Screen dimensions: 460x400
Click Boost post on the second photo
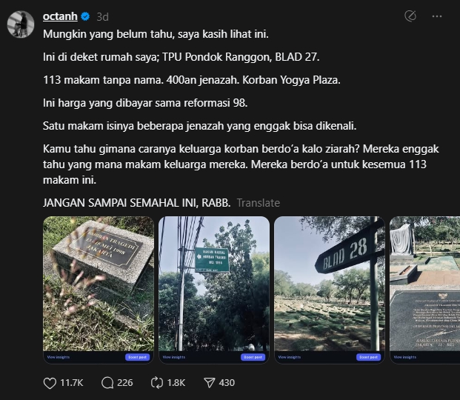253,357
